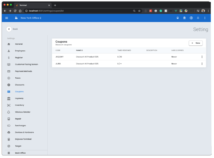The height and width of the screenshot is (158, 214).
Task: Click the Employees person icon
Action: [x=9, y=51]
